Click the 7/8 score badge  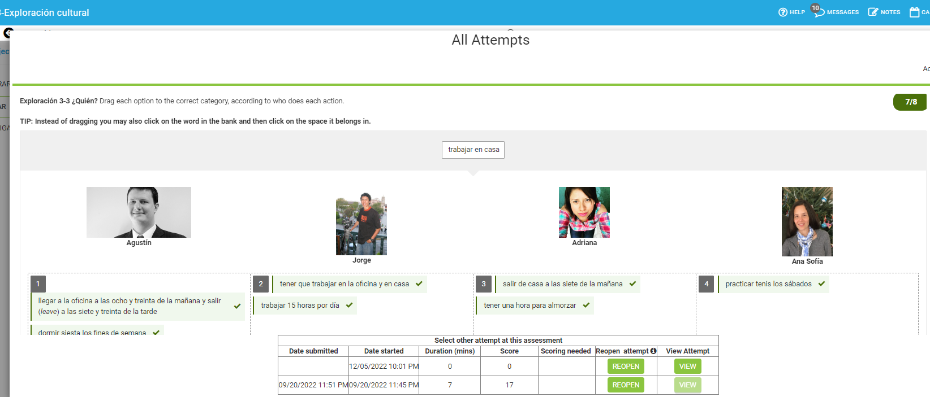[x=910, y=102]
